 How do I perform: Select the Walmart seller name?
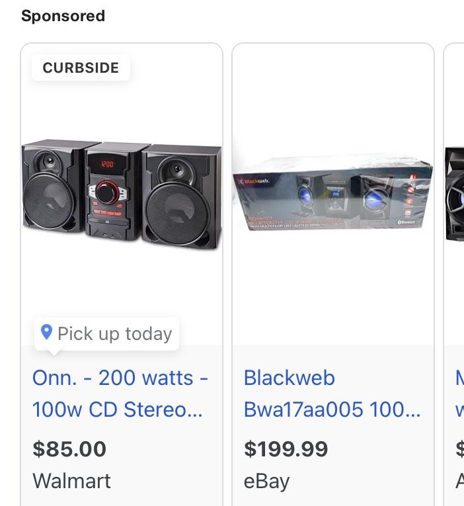click(71, 481)
